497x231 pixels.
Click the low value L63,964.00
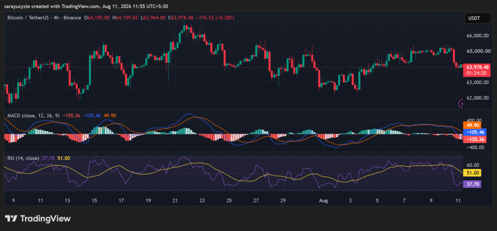[x=153, y=18]
